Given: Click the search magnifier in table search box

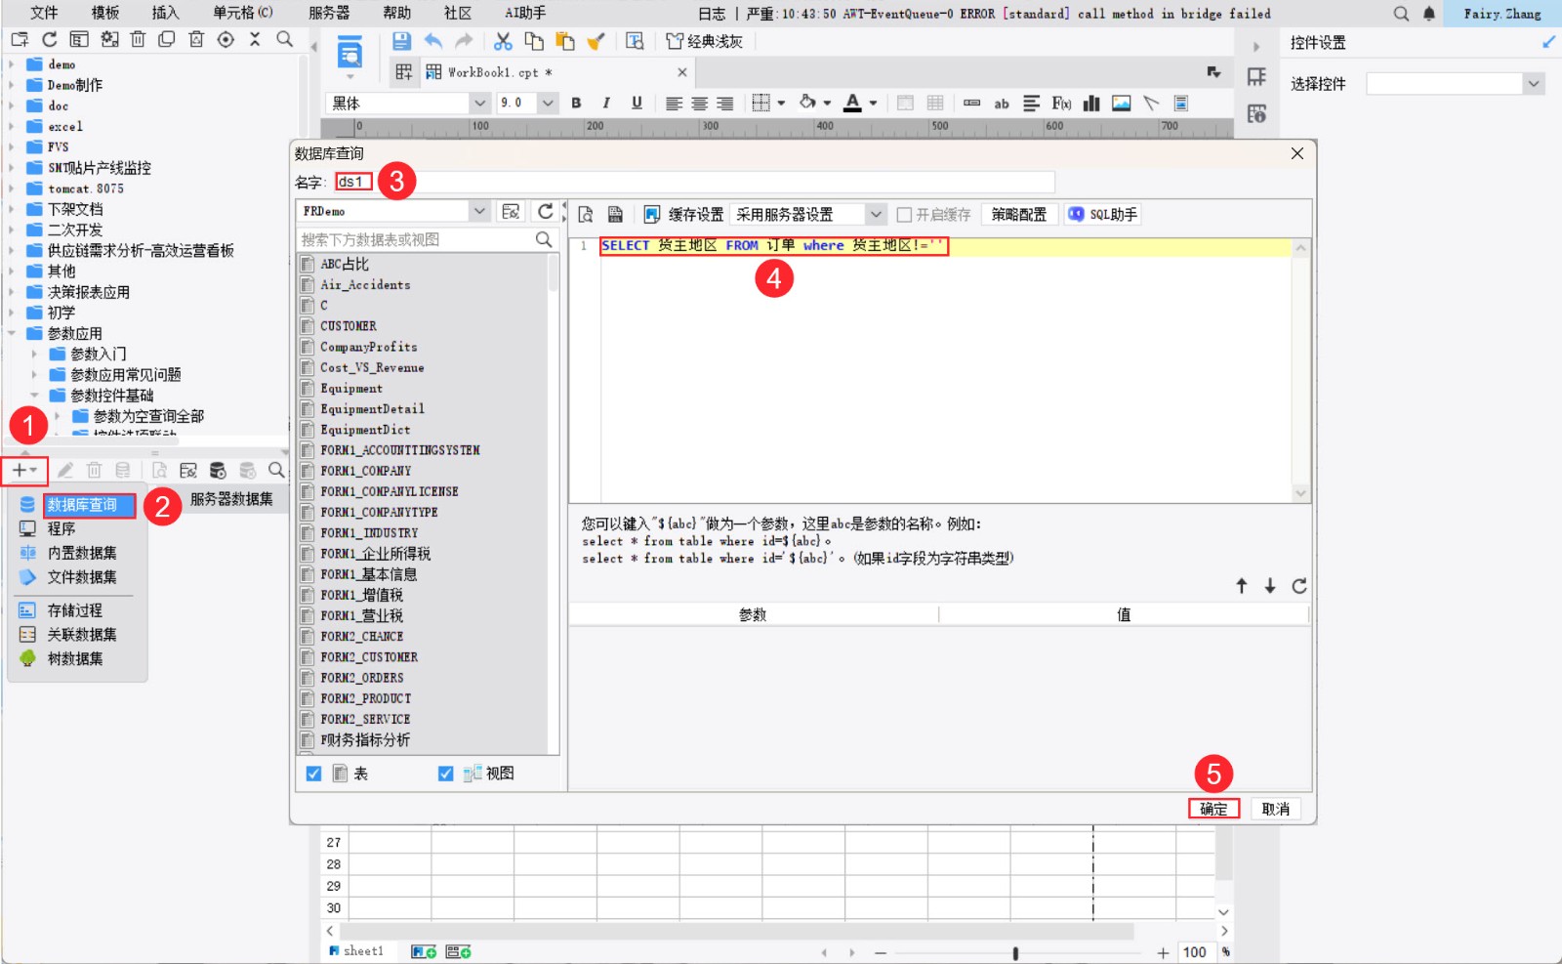Looking at the screenshot, I should (x=544, y=239).
